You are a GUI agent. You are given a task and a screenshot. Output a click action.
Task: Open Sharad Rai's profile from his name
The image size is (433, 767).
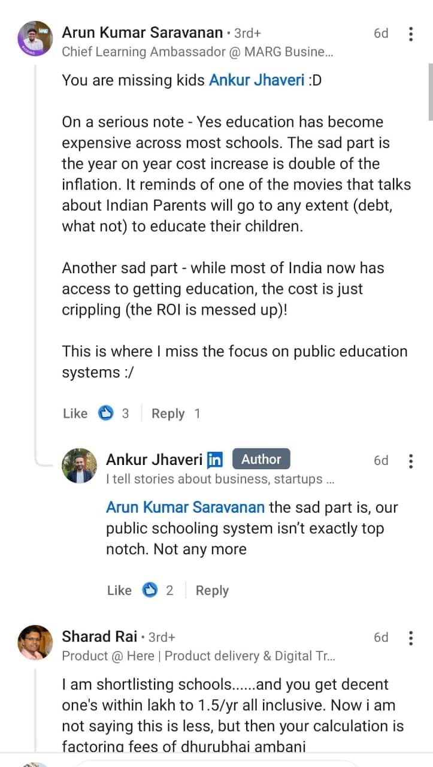(x=99, y=636)
